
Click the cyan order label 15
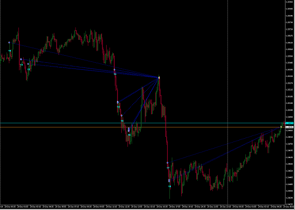coord(122,121)
